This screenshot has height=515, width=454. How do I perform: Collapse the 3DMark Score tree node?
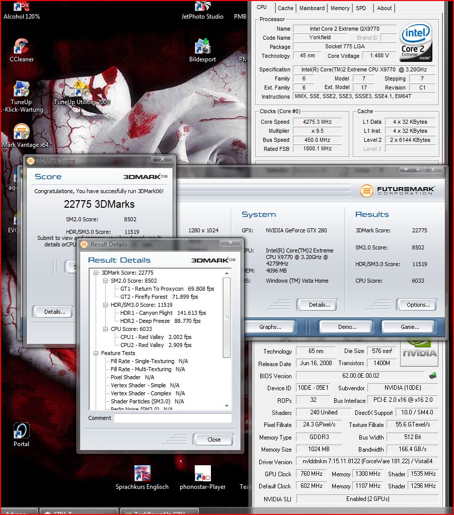pyautogui.click(x=96, y=273)
